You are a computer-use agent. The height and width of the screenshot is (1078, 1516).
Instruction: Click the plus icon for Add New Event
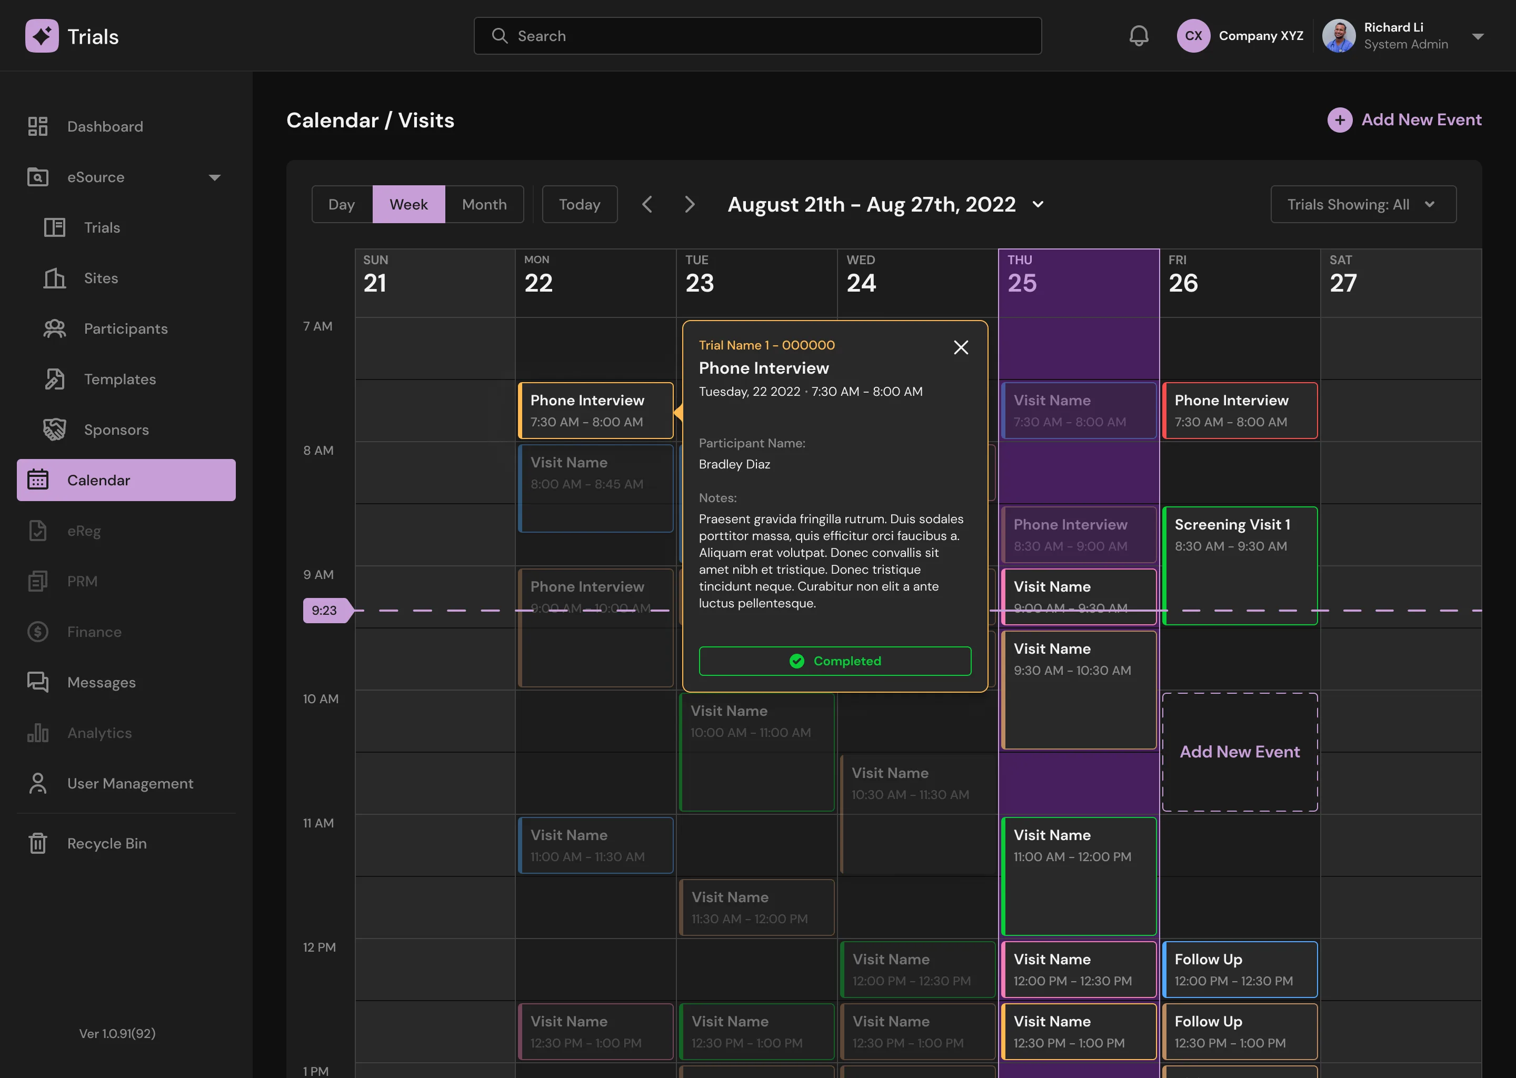1340,120
